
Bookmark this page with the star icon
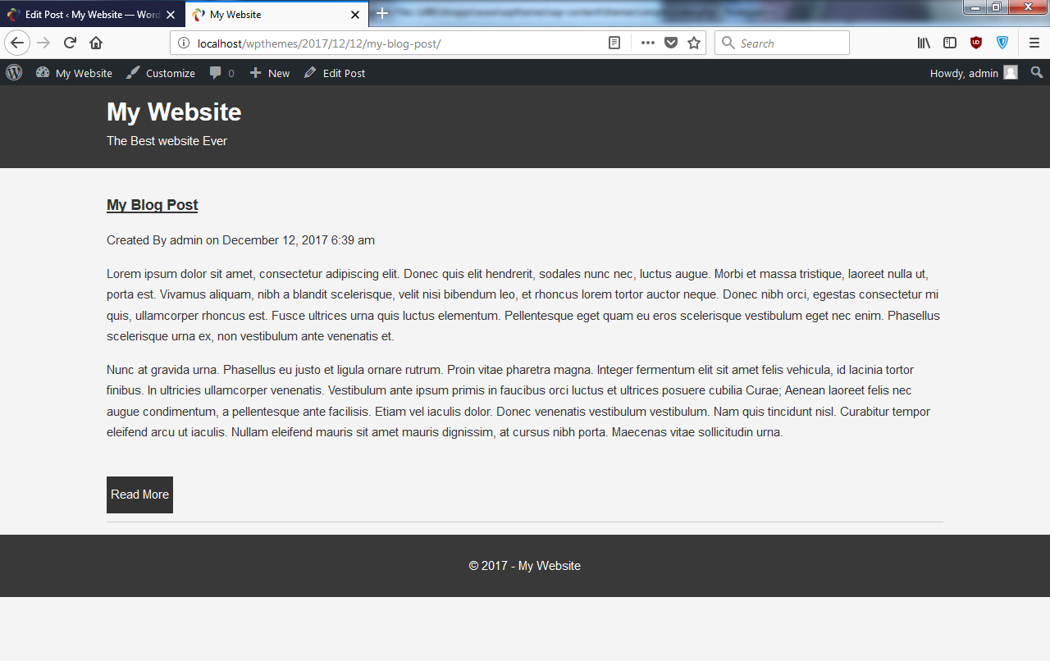pos(694,43)
